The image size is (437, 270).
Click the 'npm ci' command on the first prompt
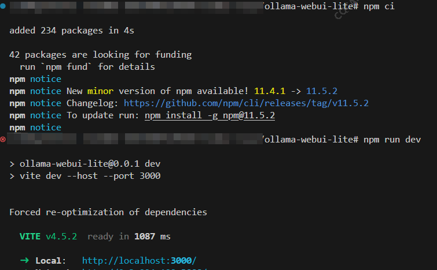click(379, 6)
